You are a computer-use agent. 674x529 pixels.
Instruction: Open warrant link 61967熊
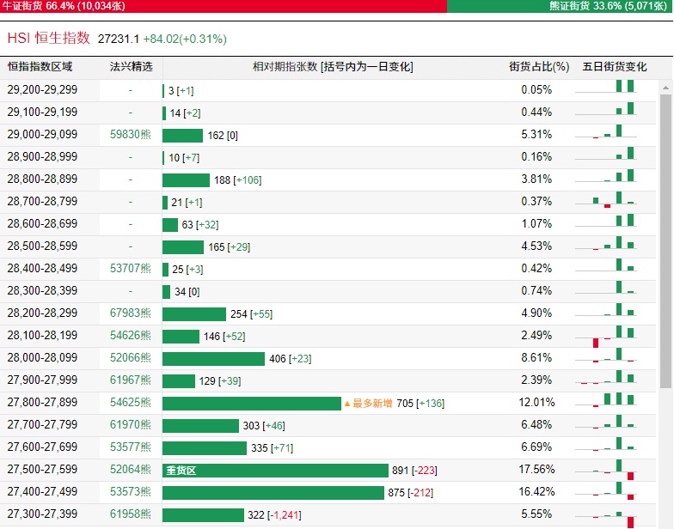point(131,380)
